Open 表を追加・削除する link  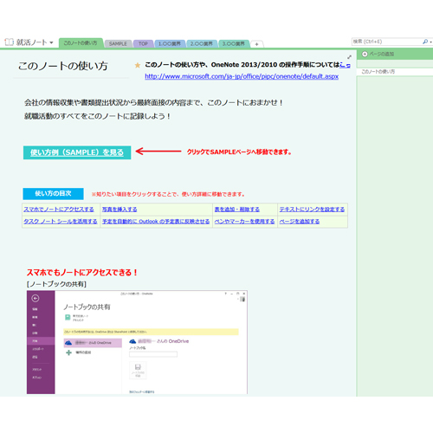pos(237,210)
